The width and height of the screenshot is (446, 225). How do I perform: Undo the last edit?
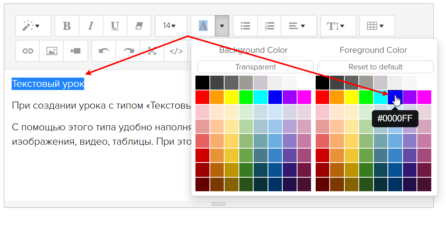click(x=104, y=51)
